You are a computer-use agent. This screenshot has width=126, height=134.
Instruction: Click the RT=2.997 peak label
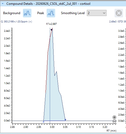[51, 24]
